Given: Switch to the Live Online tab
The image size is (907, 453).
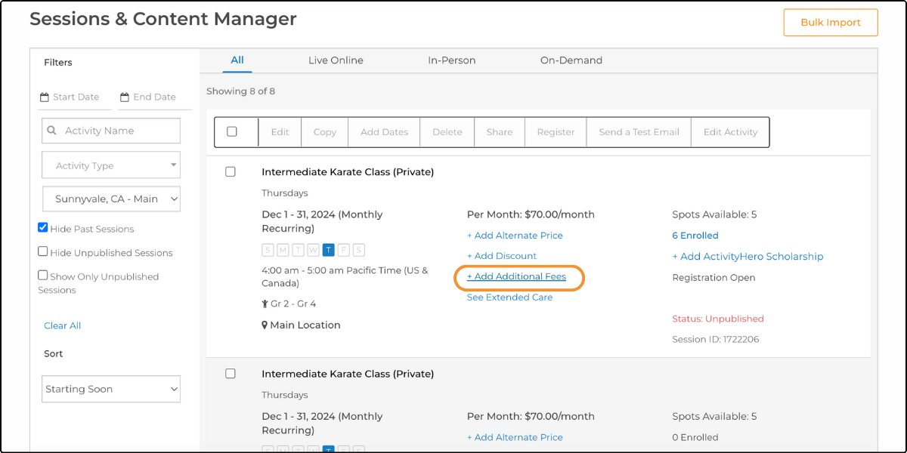Looking at the screenshot, I should [x=336, y=60].
